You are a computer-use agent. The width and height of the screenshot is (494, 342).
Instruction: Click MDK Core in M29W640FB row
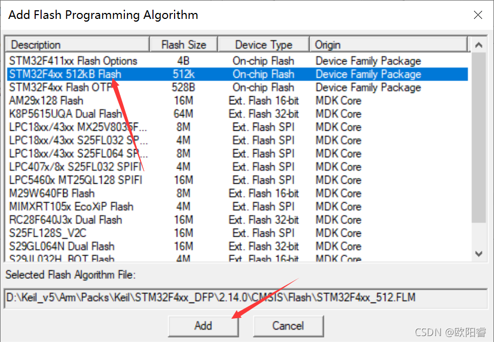tap(339, 193)
